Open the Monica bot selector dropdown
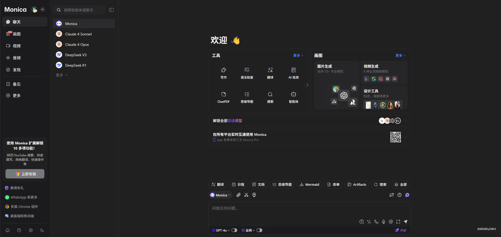Screen dimensions: 501x237 [220, 195]
